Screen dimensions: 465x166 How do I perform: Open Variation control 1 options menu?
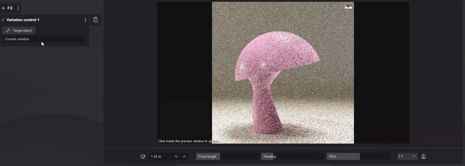(x=85, y=20)
